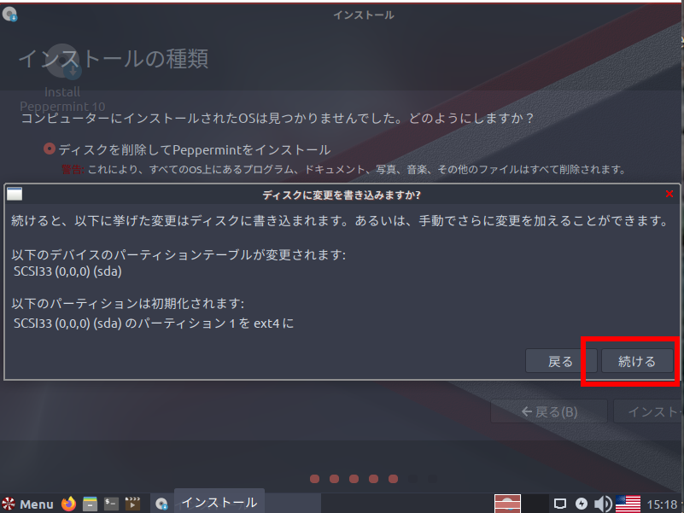684x513 pixels.
Task: Click the US flag keyboard layout indicator
Action: coord(628,504)
